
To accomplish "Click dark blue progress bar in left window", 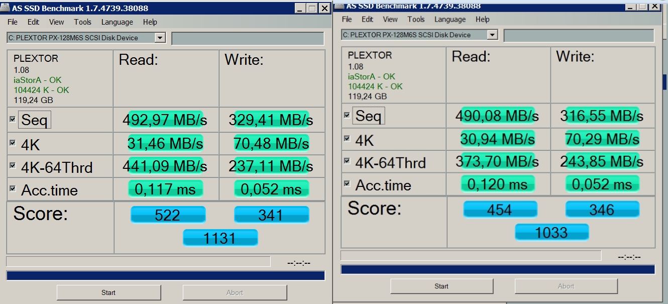I will pyautogui.click(x=166, y=275).
